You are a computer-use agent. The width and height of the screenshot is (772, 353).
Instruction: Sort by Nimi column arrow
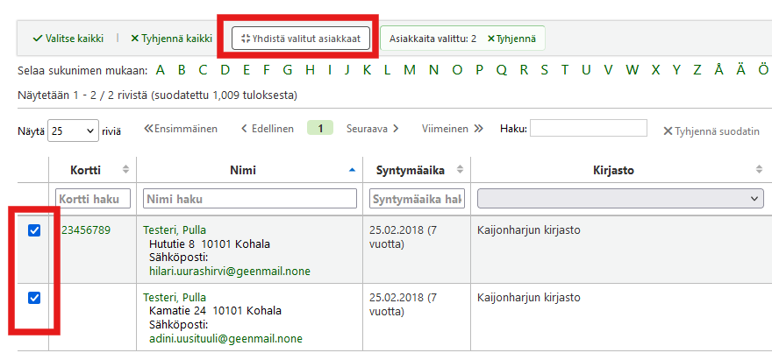[x=353, y=169]
